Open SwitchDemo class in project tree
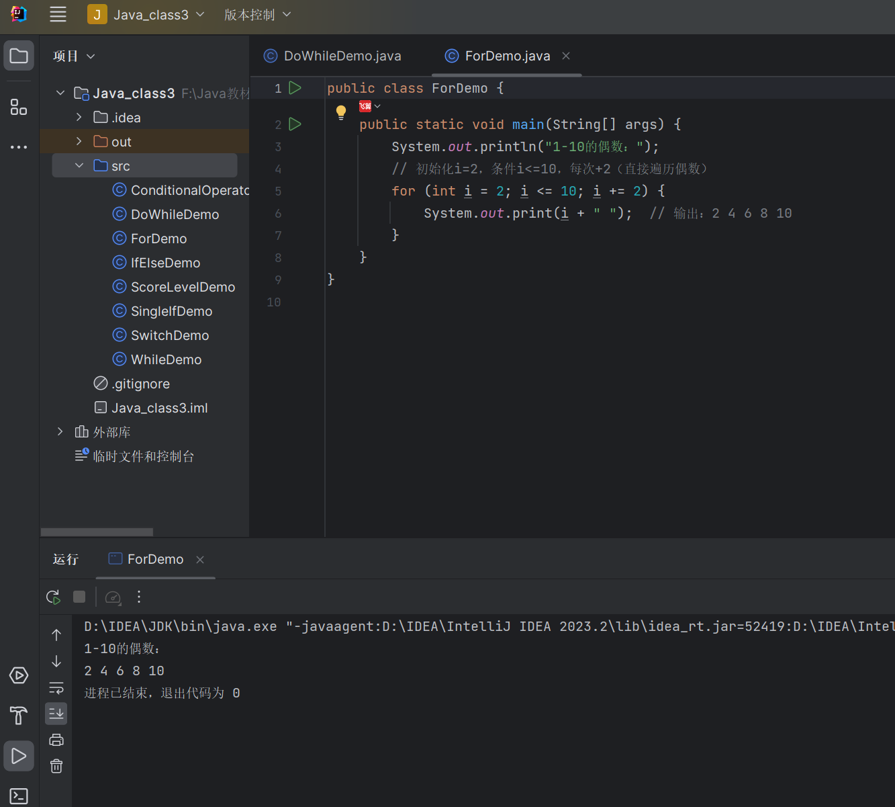 169,335
